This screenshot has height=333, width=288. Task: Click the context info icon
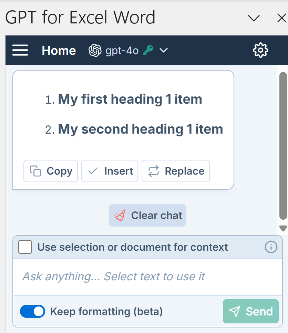pyautogui.click(x=271, y=247)
